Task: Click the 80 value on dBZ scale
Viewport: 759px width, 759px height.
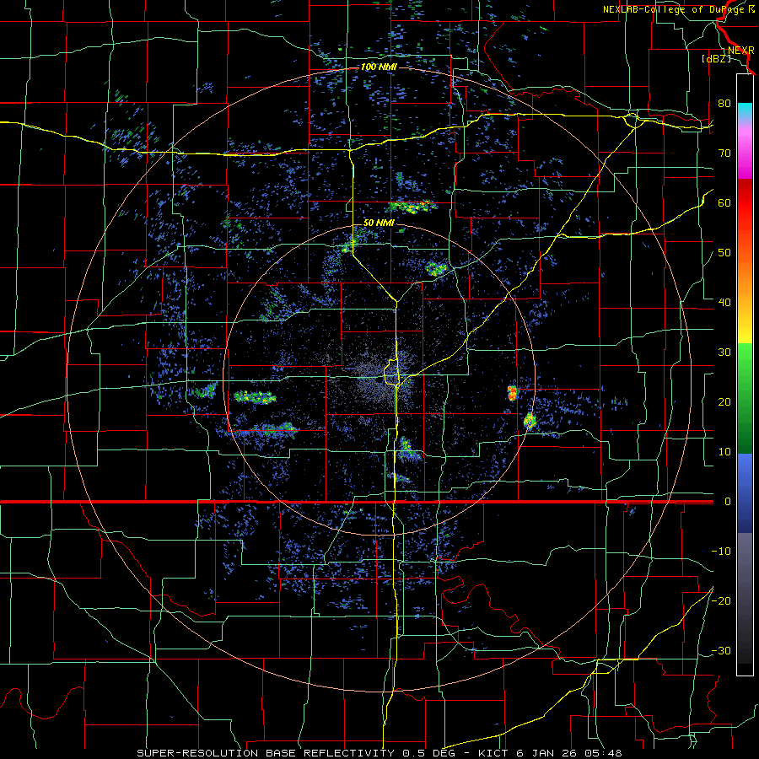Action: coord(724,103)
